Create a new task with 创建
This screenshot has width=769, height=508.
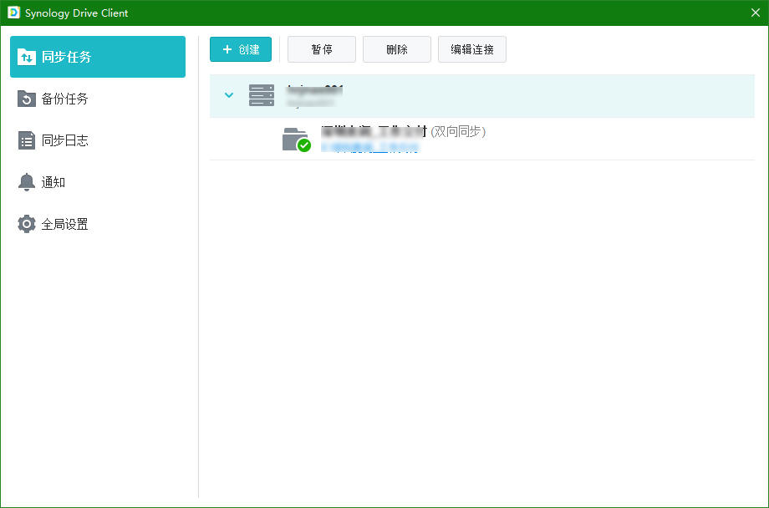tap(241, 49)
